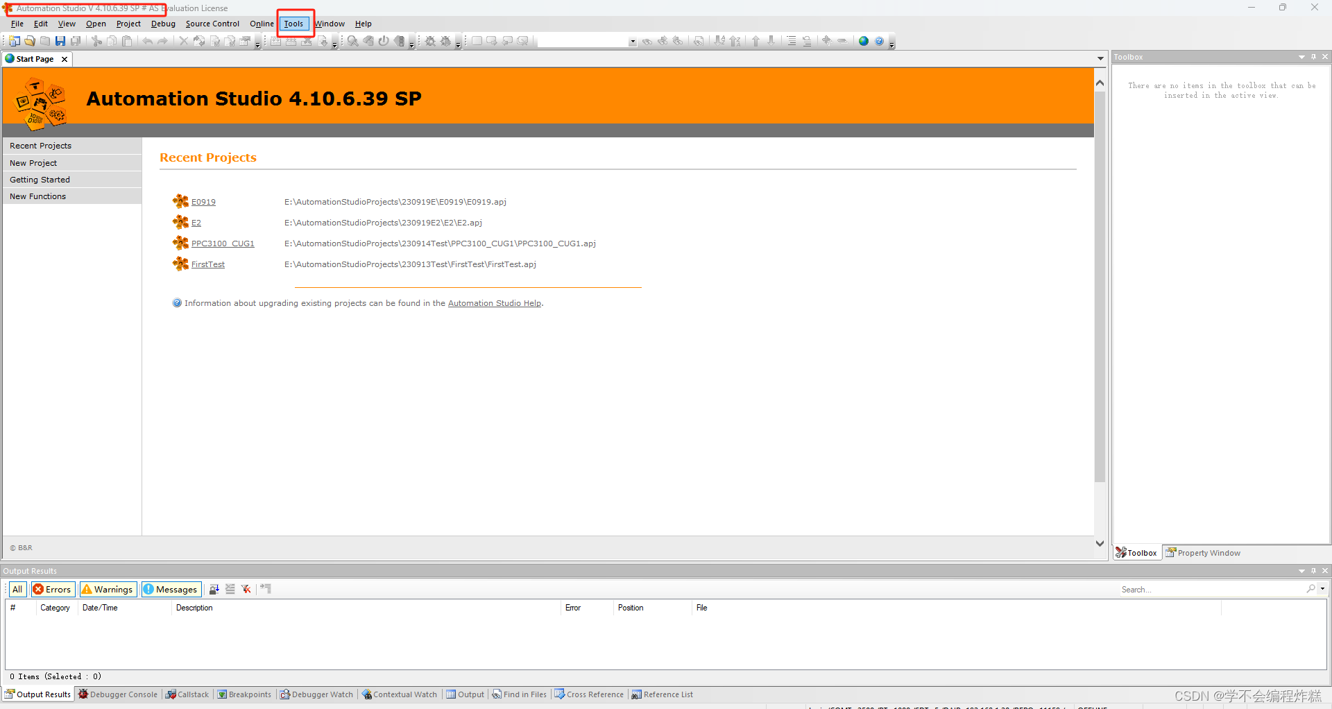Viewport: 1332px width, 709px height.
Task: Open the Output search options dropdown arrow
Action: coord(1322,589)
